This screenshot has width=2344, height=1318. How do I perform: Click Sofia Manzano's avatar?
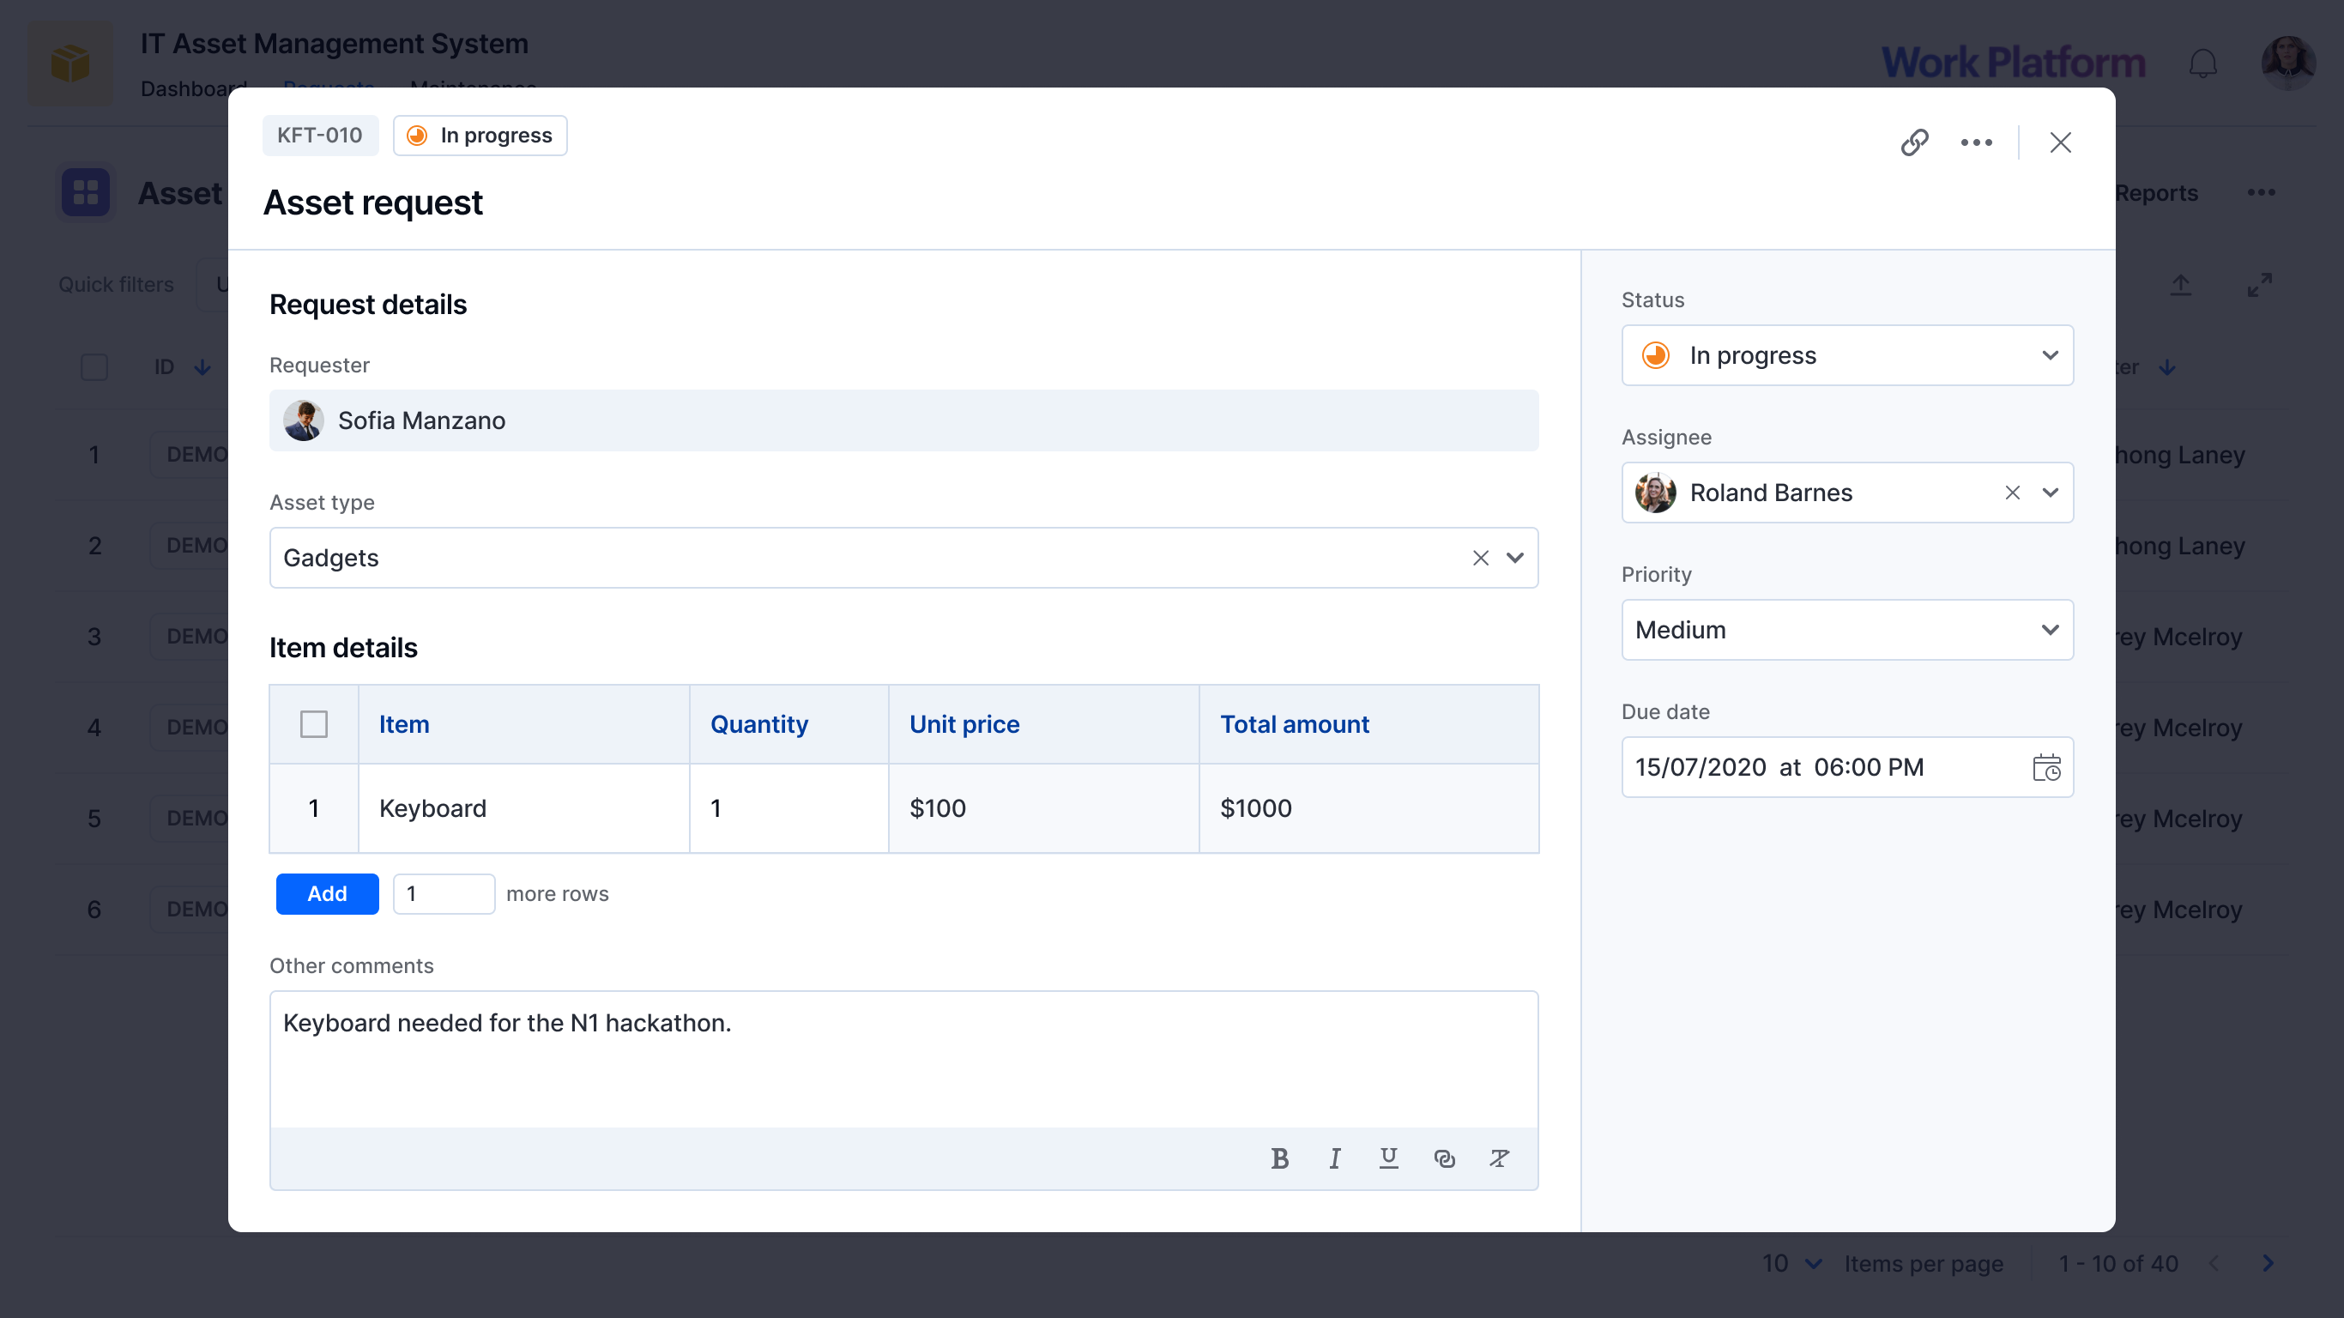point(303,420)
